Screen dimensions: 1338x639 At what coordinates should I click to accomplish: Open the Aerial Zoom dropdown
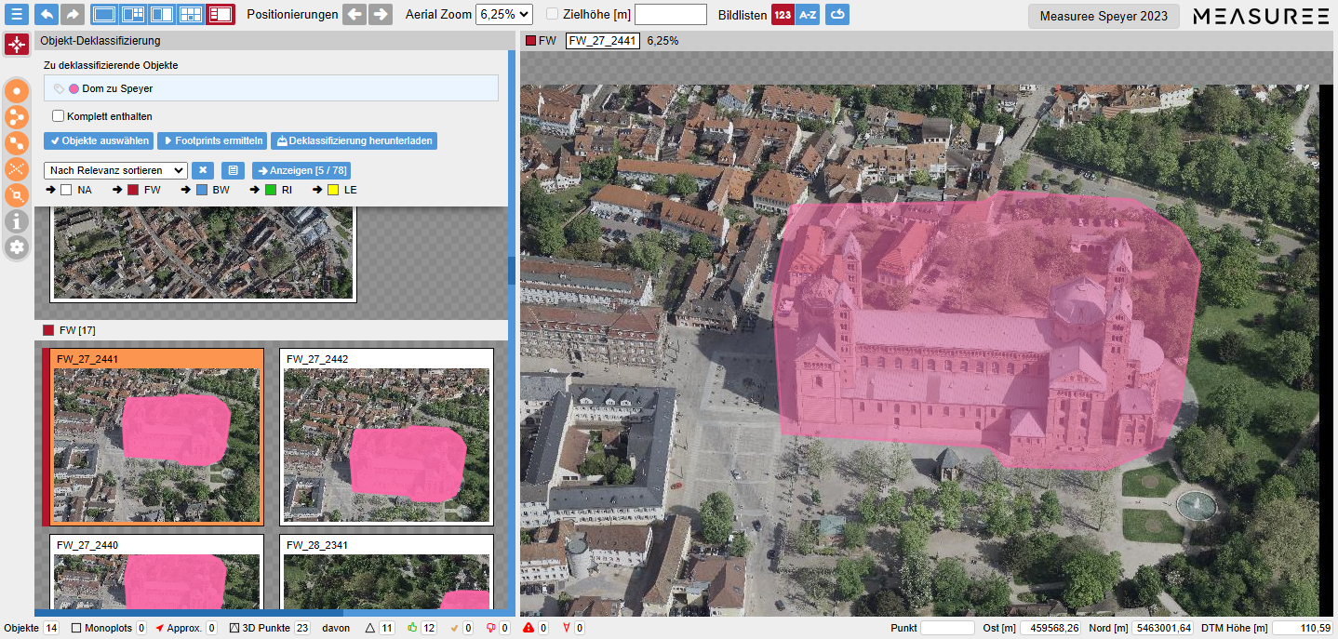(503, 15)
